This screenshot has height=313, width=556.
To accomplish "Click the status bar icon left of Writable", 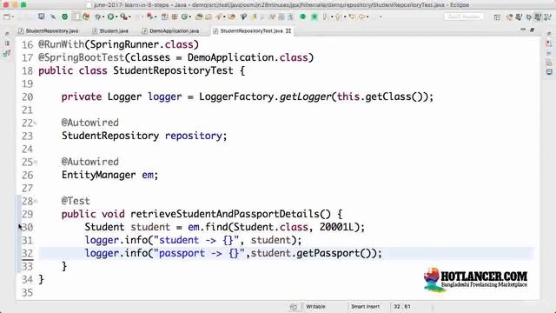I will (294, 307).
